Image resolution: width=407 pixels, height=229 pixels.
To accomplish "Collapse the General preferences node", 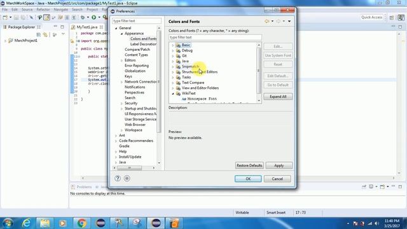I will coord(116,28).
